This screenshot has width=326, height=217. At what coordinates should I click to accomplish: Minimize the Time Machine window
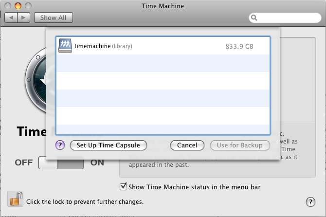click(x=18, y=6)
